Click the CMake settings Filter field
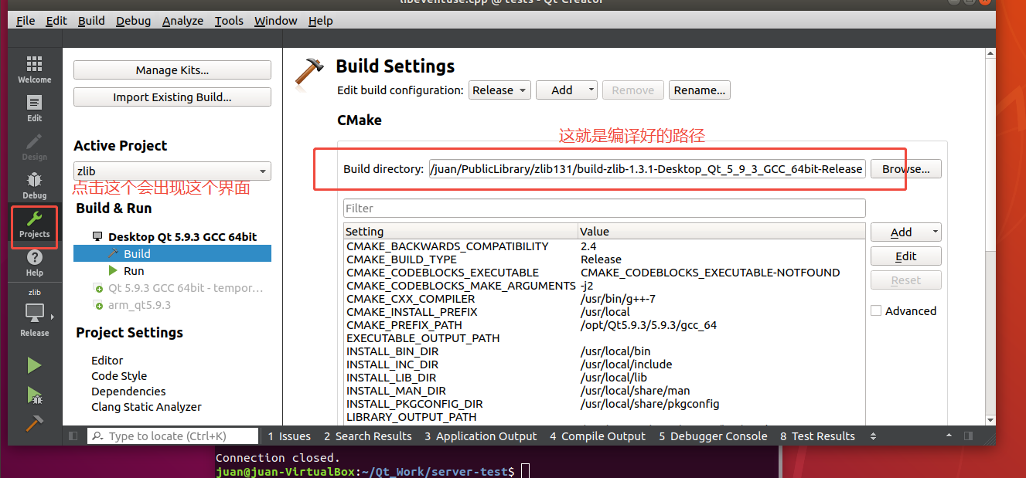The height and width of the screenshot is (478, 1026). tap(604, 208)
